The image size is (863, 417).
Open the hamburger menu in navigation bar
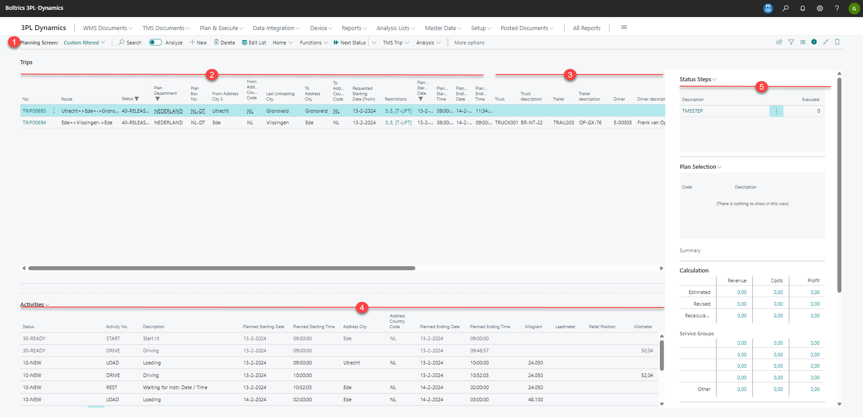click(x=624, y=27)
